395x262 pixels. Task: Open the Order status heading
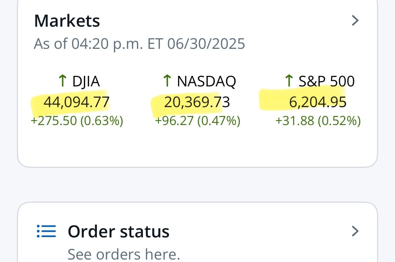point(118,231)
